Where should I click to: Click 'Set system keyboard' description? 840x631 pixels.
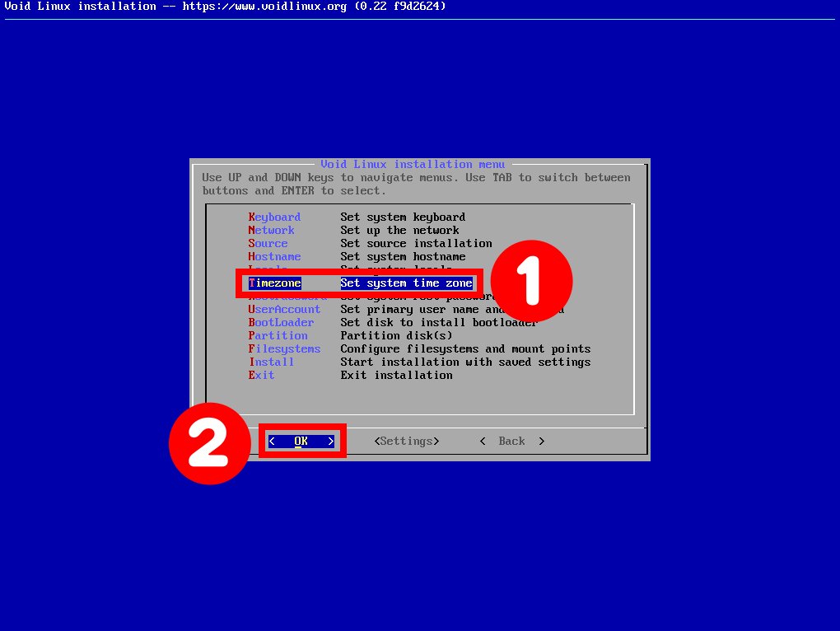tap(403, 217)
